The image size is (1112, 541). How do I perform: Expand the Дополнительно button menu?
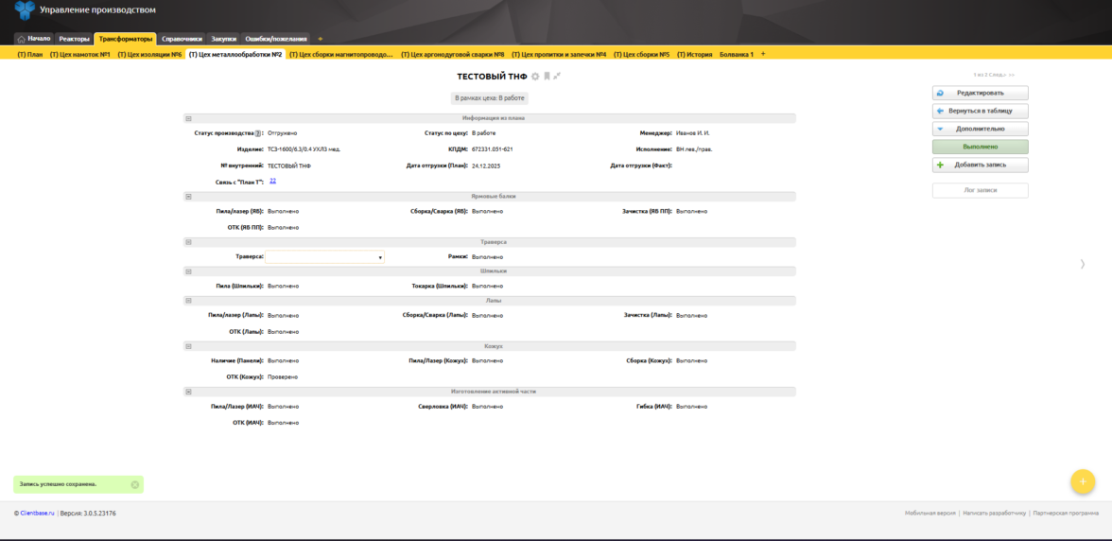click(x=980, y=129)
